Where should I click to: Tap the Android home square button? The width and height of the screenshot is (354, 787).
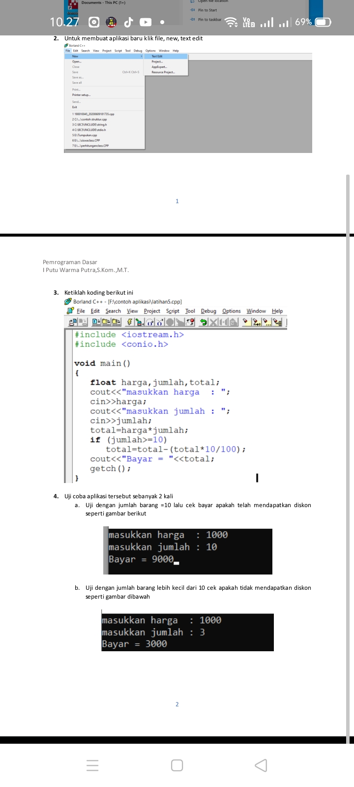pos(177,765)
